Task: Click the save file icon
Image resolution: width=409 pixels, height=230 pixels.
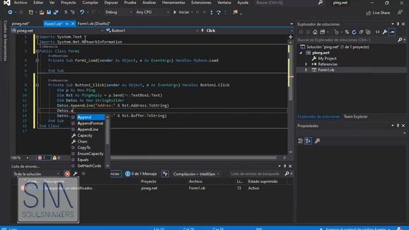Action: pyautogui.click(x=49, y=12)
